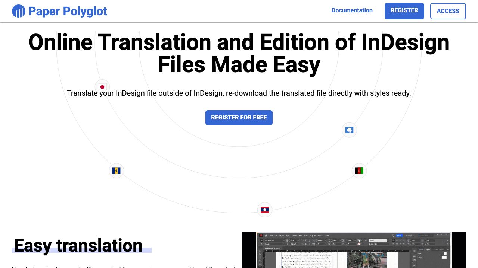Open the InDesign demo video thumbnail
This screenshot has height=268, width=478.
[354, 250]
